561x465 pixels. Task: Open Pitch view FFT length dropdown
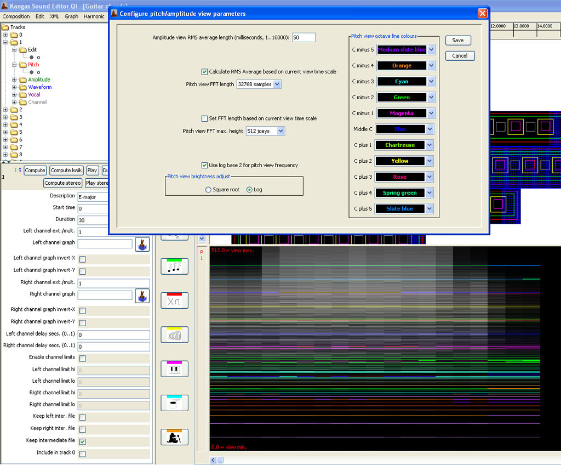(277, 84)
